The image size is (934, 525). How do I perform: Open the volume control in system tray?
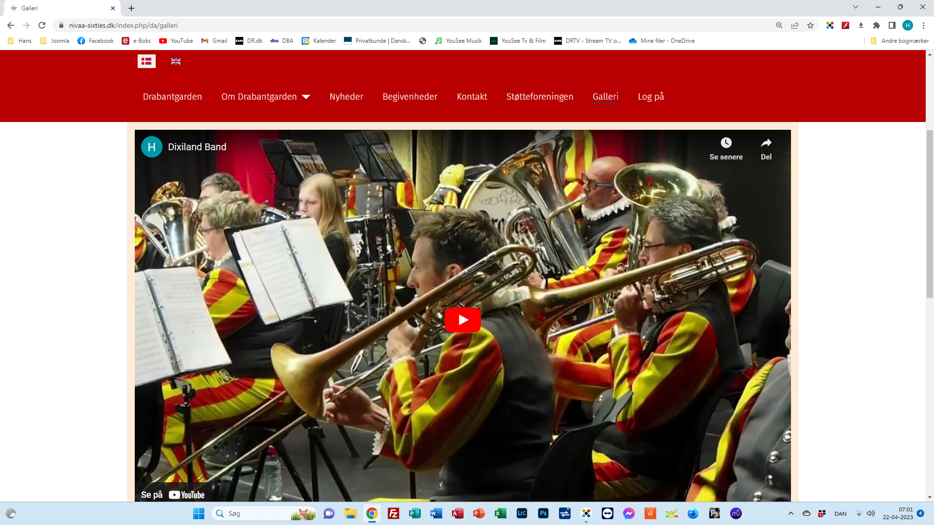coord(871,513)
